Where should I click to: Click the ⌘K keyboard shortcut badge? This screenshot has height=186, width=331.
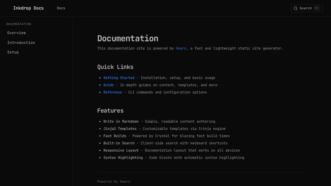point(317,8)
